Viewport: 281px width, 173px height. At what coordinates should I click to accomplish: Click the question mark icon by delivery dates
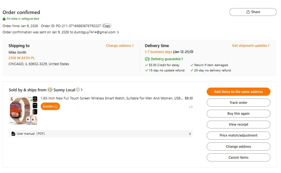[192, 52]
